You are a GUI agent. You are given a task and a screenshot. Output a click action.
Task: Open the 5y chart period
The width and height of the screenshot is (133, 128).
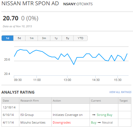coord(67,38)
